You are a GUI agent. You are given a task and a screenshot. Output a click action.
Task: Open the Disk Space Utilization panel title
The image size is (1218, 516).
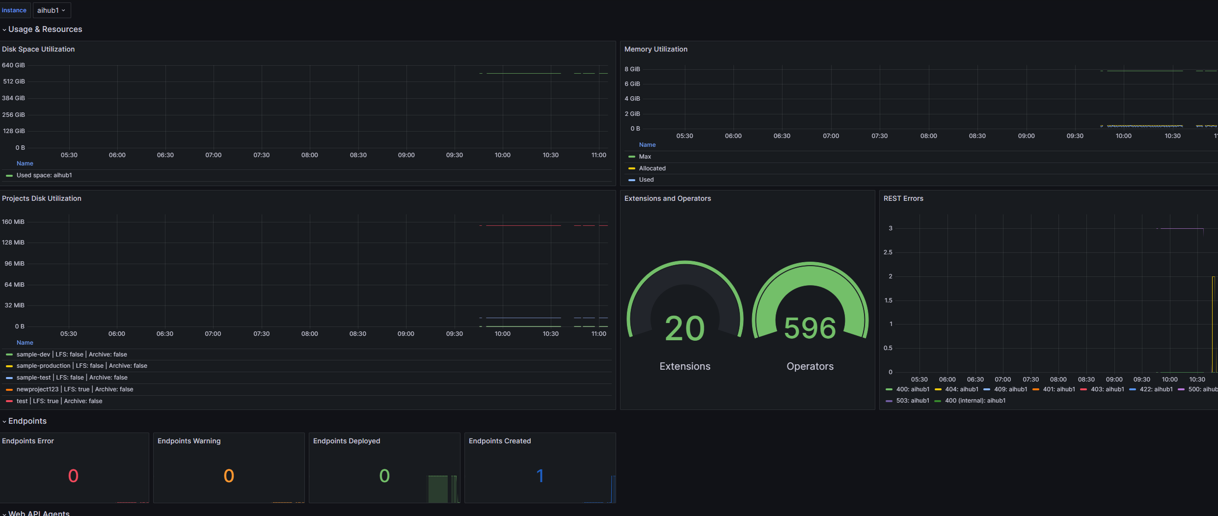[x=38, y=49]
